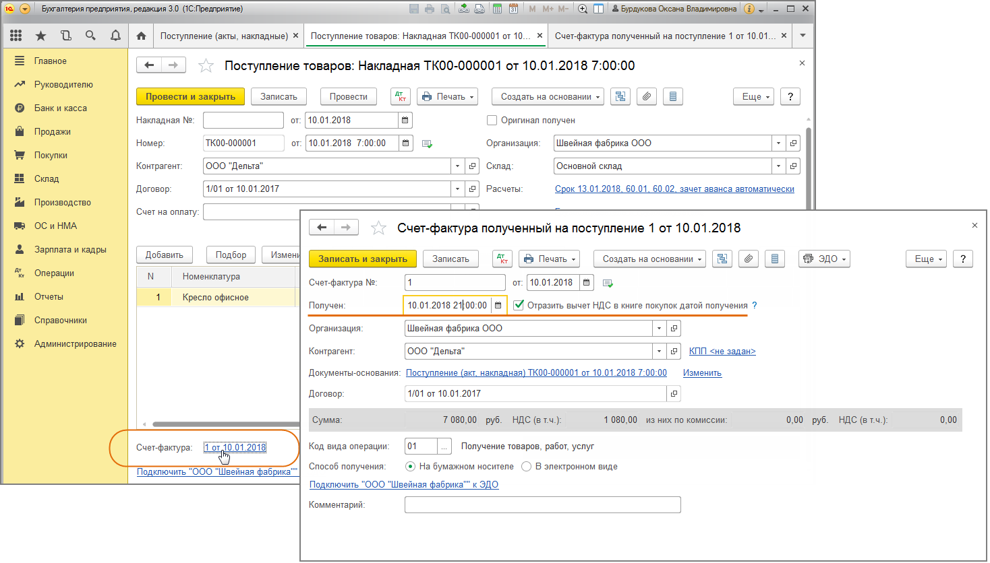Open Покупки section in sidebar
The width and height of the screenshot is (990, 563).
[x=51, y=155]
